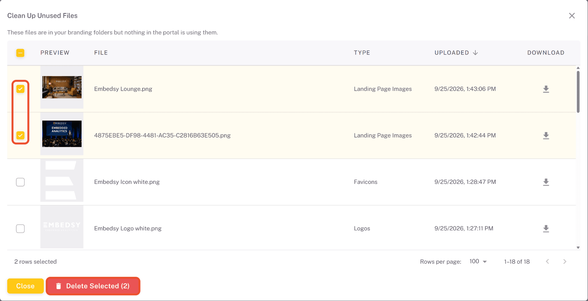
Task: Open the Embedsy Lounge preview thumbnail
Action: pos(62,87)
